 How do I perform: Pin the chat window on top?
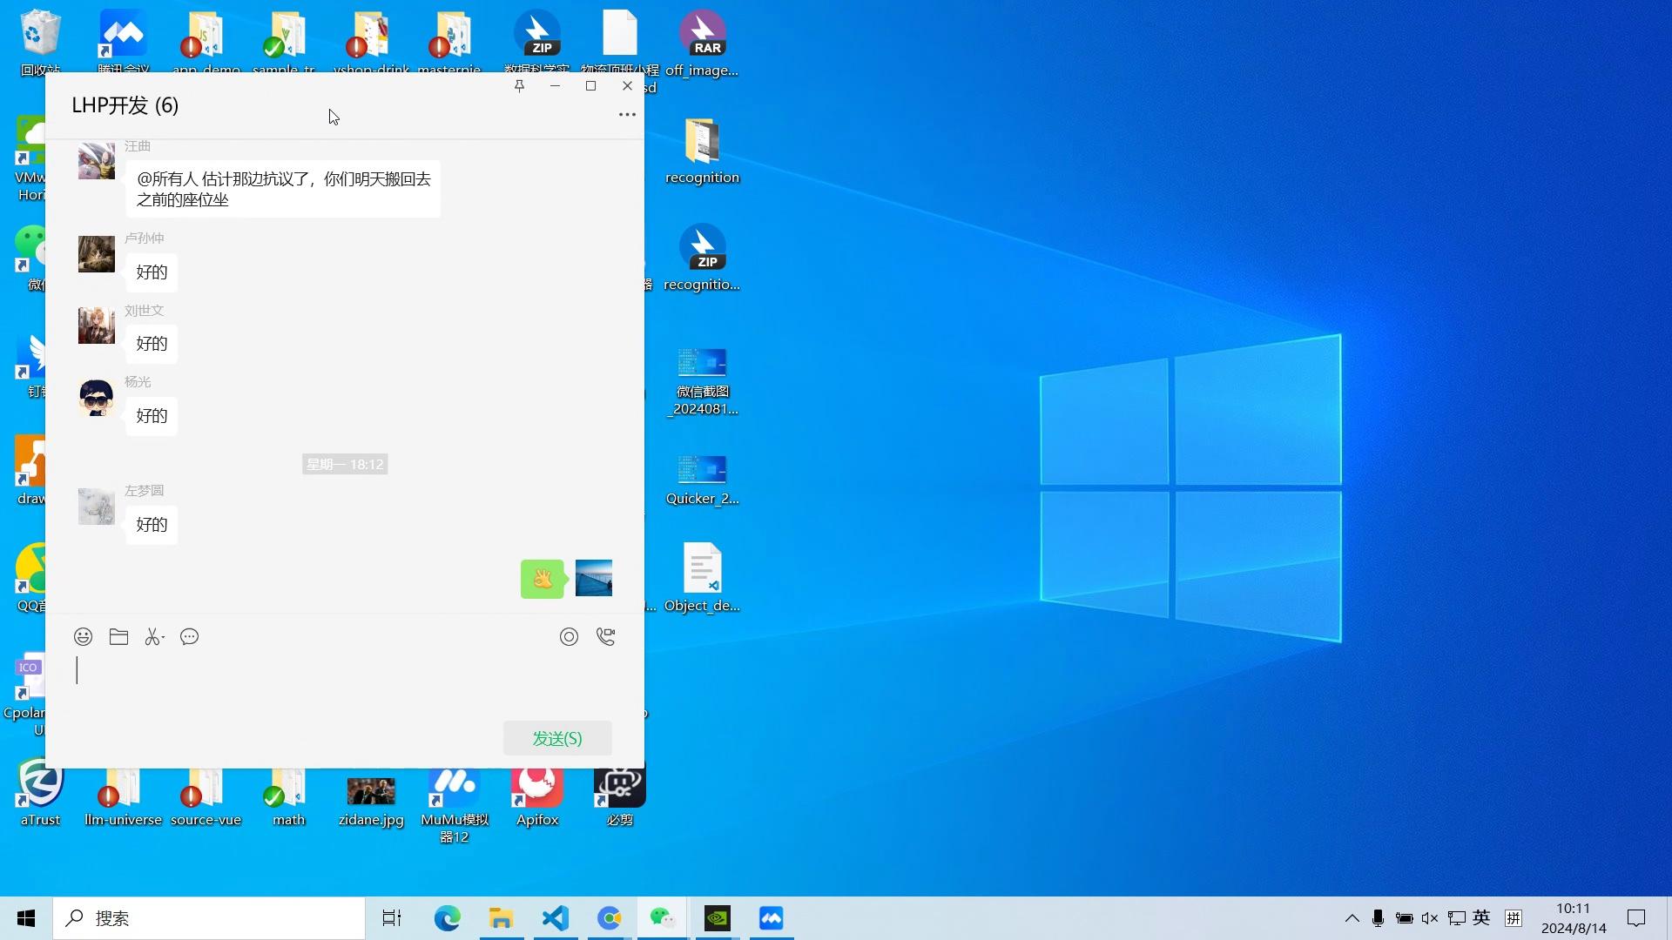point(519,85)
